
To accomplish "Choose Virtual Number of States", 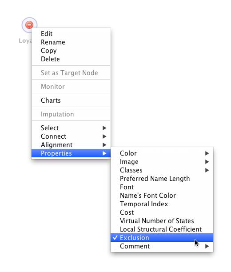I will tap(162, 221).
